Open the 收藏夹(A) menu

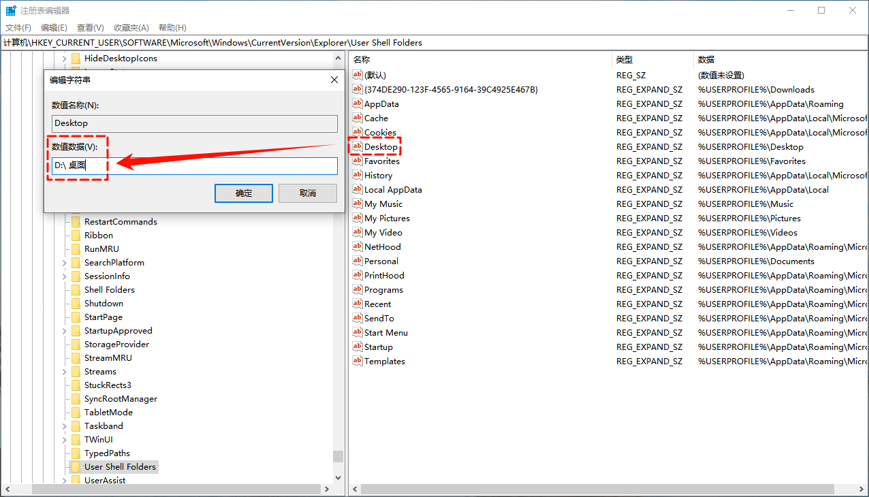pyautogui.click(x=131, y=28)
